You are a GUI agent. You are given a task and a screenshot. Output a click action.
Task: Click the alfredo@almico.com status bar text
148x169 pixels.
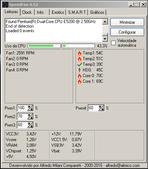pyautogui.click(x=122, y=165)
